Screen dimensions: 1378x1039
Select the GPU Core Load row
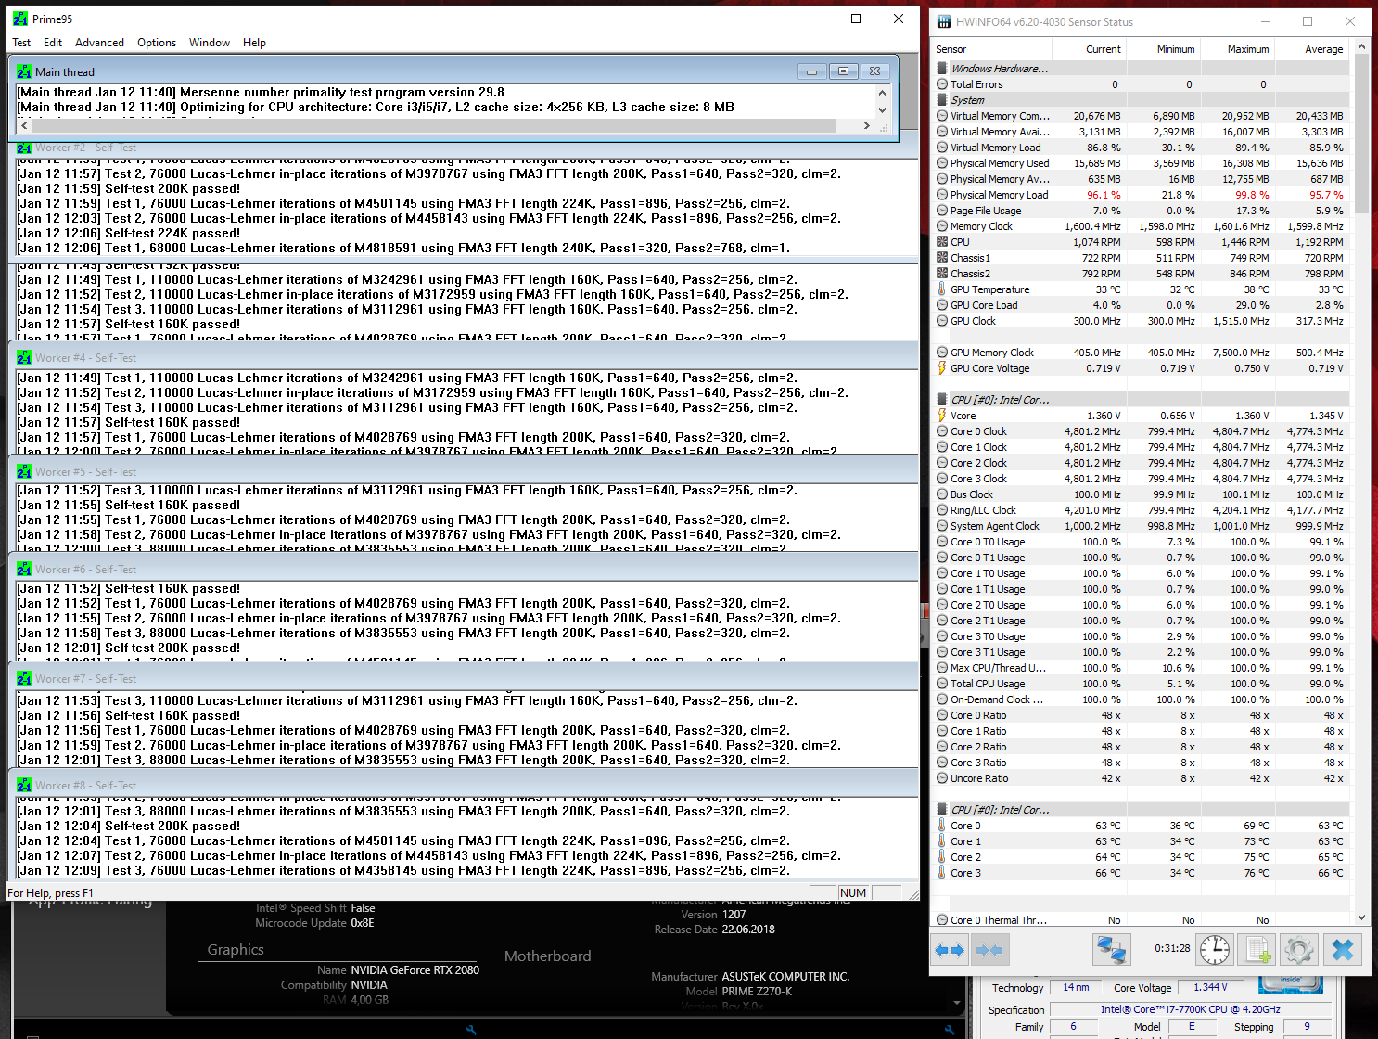[x=1141, y=305]
